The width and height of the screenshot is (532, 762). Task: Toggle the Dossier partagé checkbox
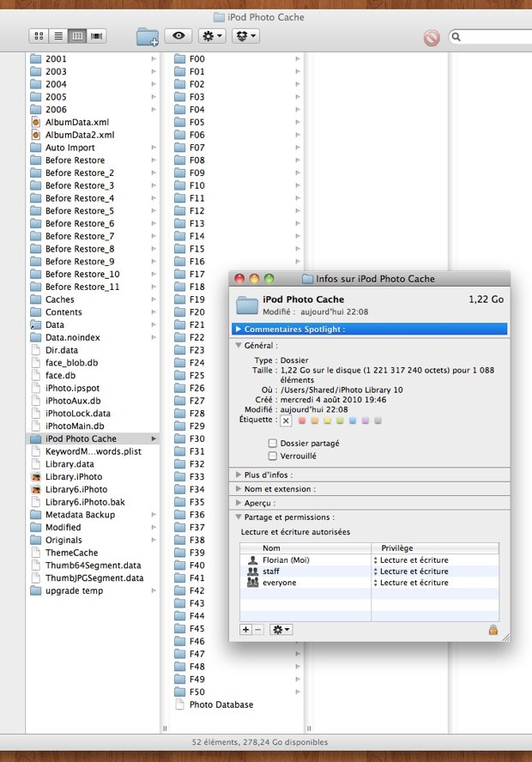point(273,443)
